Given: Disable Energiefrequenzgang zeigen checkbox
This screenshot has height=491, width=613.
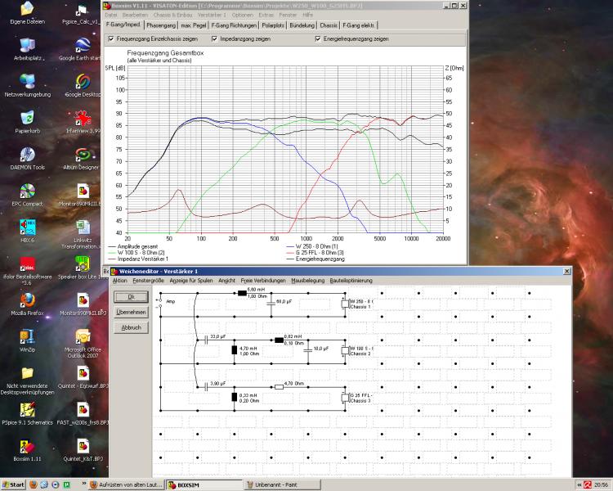Looking at the screenshot, I should click(318, 38).
